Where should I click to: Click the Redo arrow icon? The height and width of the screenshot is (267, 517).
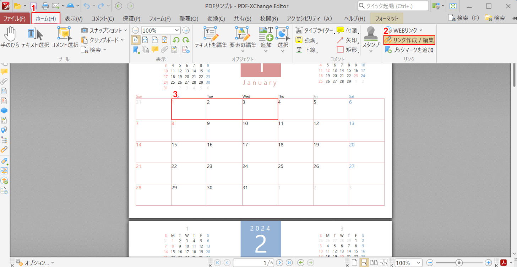101,6
